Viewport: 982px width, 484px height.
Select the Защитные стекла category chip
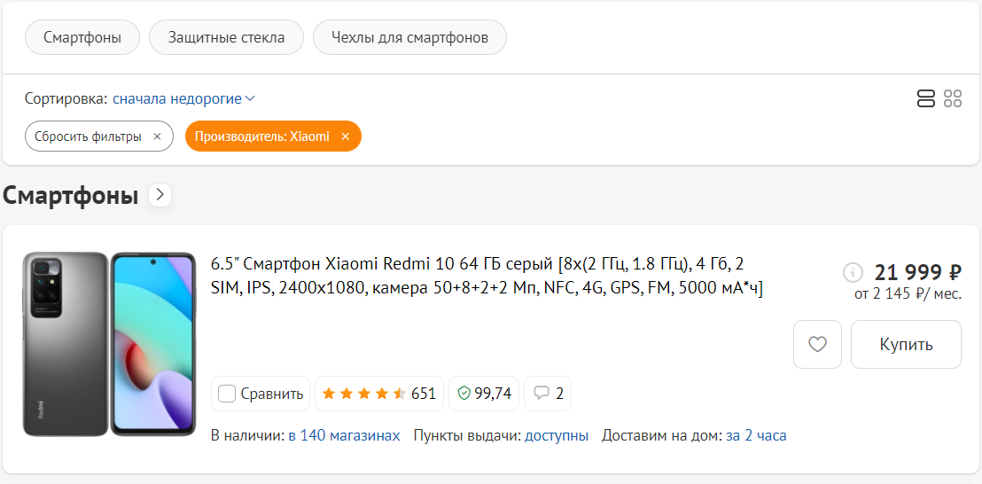(226, 37)
